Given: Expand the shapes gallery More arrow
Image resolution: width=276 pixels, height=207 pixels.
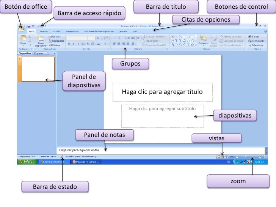Looking at the screenshot, I should 196,45.
